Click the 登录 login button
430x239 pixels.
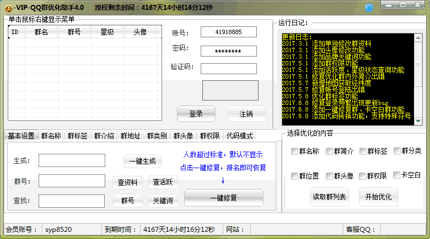click(x=196, y=114)
